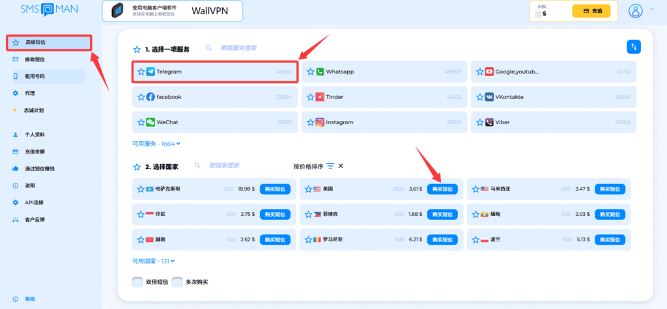Open 高级短信 in the sidebar
Image resolution: width=667 pixels, height=309 pixels.
point(50,42)
